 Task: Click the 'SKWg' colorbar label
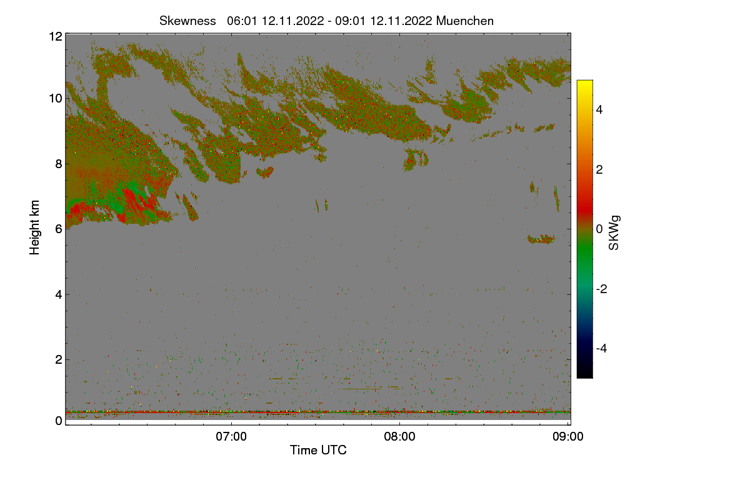pyautogui.click(x=615, y=232)
